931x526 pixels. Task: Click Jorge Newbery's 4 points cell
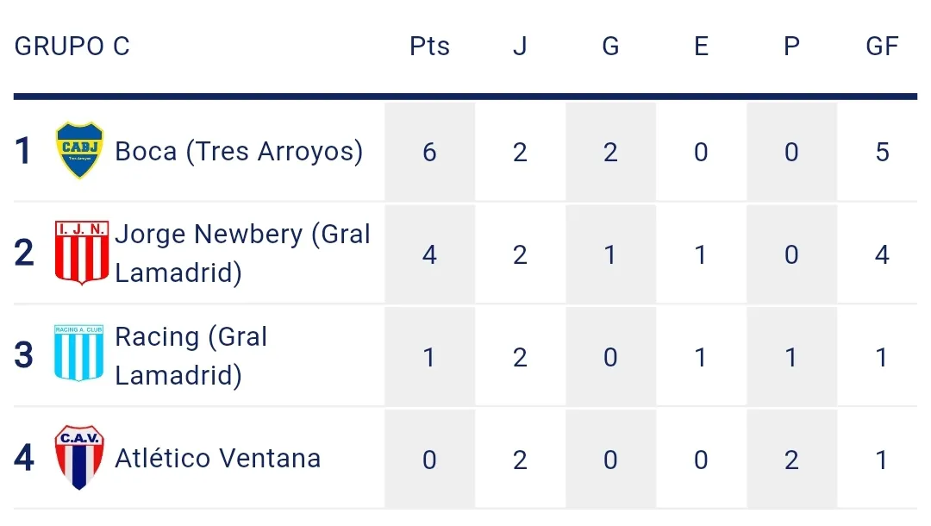429,254
